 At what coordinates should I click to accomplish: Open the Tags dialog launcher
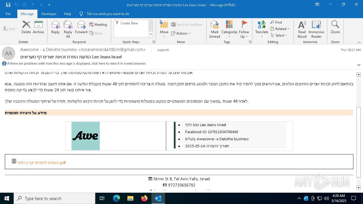[x=250, y=42]
